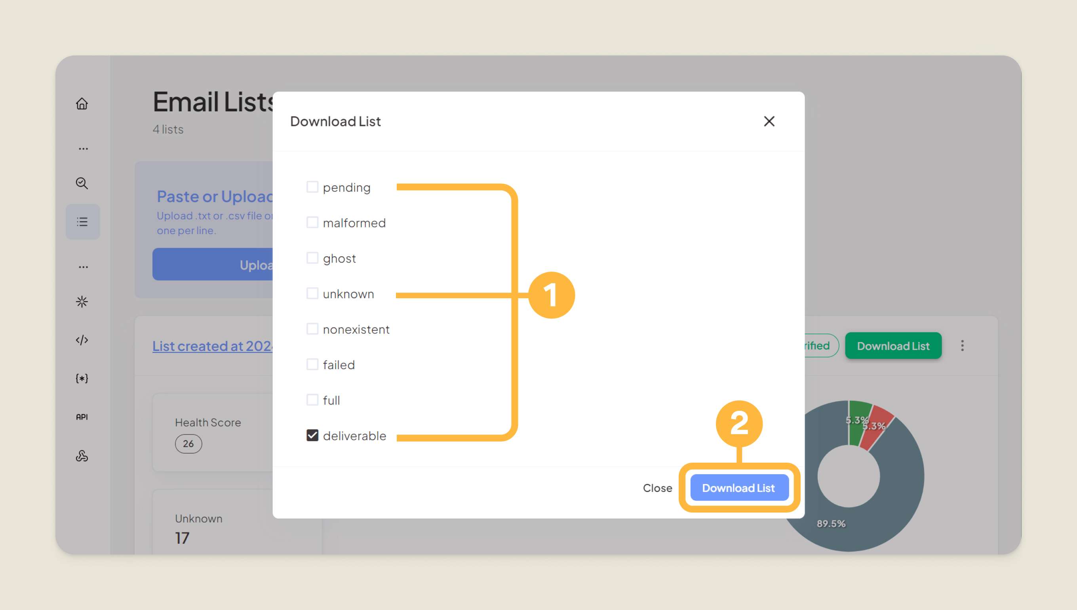Screen dimensions: 1077x610
Task: Enable the pending checkbox
Action: 312,187
